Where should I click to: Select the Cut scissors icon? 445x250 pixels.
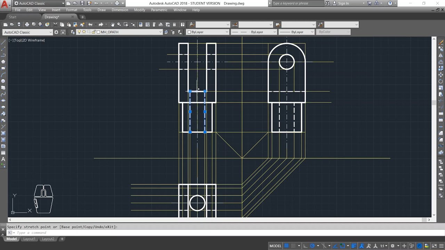tap(55, 24)
